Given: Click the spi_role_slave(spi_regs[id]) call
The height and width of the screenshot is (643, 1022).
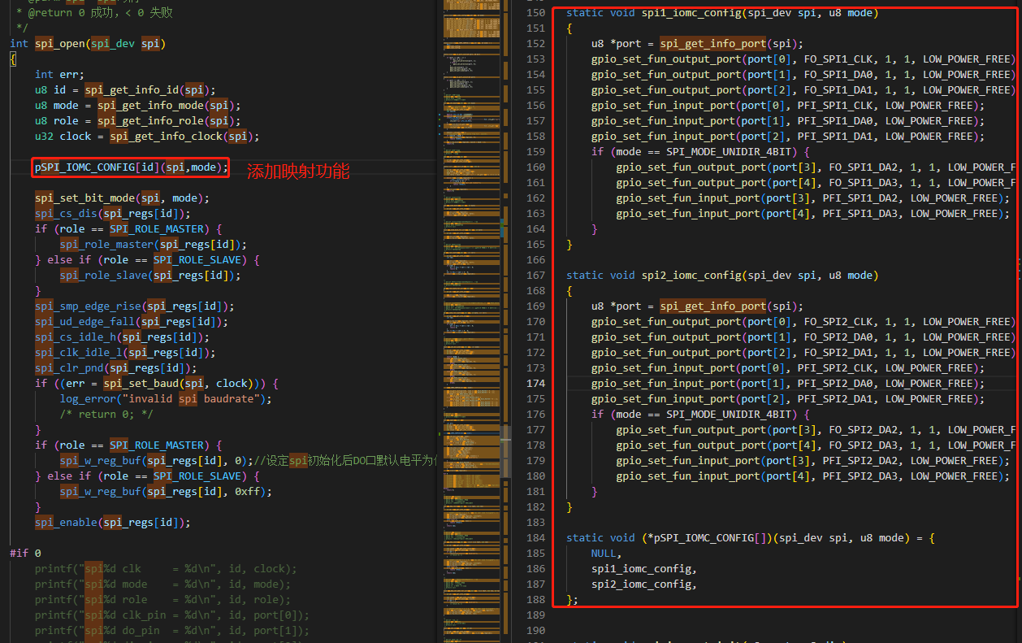Looking at the screenshot, I should point(150,276).
